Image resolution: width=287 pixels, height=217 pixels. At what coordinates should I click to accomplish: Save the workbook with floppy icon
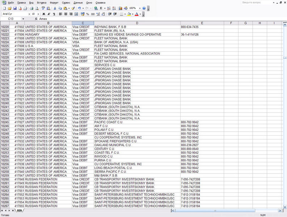tap(15, 8)
